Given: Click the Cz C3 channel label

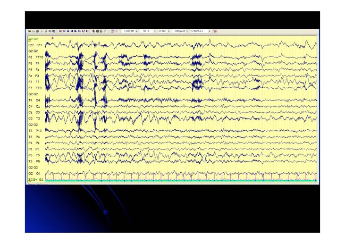Looking at the screenshot, I should (34, 112).
